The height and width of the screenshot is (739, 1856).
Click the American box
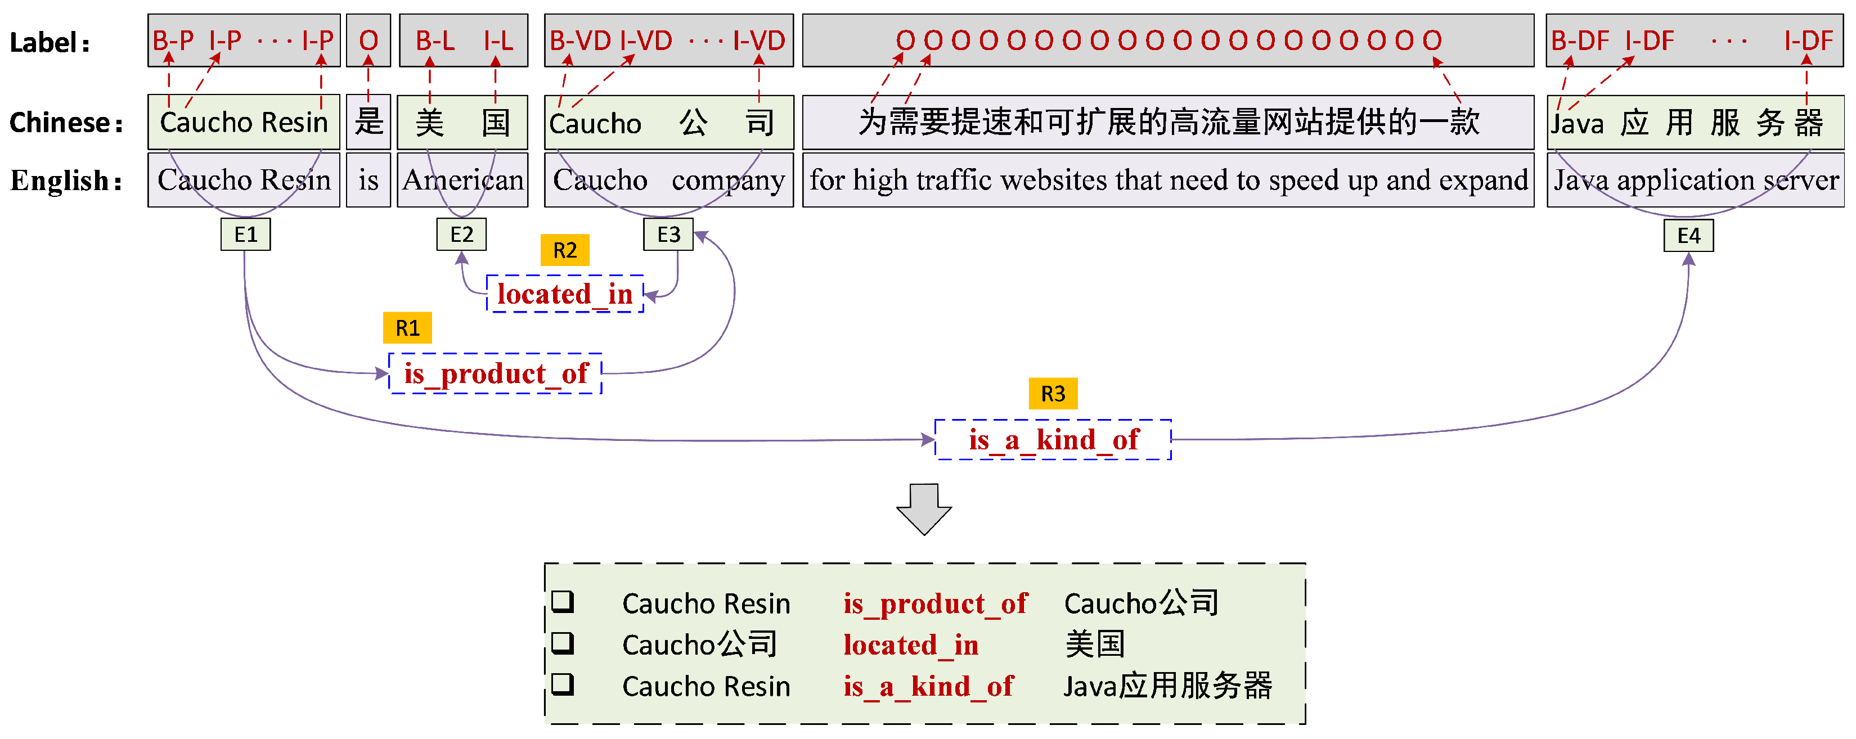462,179
